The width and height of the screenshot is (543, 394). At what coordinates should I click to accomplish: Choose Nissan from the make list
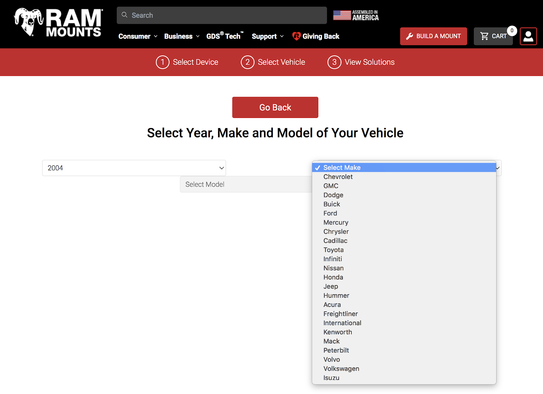(404, 268)
